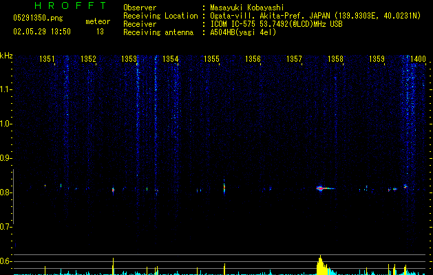Image resolution: width=433 pixels, height=275 pixels.
Task: Click the Receiving Location label
Action: point(160,16)
